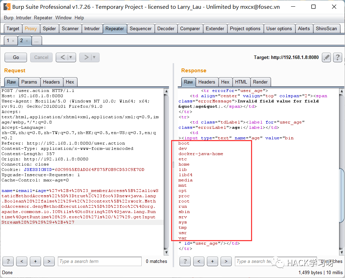Switch to the User options tab
The width and height of the screenshot is (345, 278).
[x=279, y=29]
